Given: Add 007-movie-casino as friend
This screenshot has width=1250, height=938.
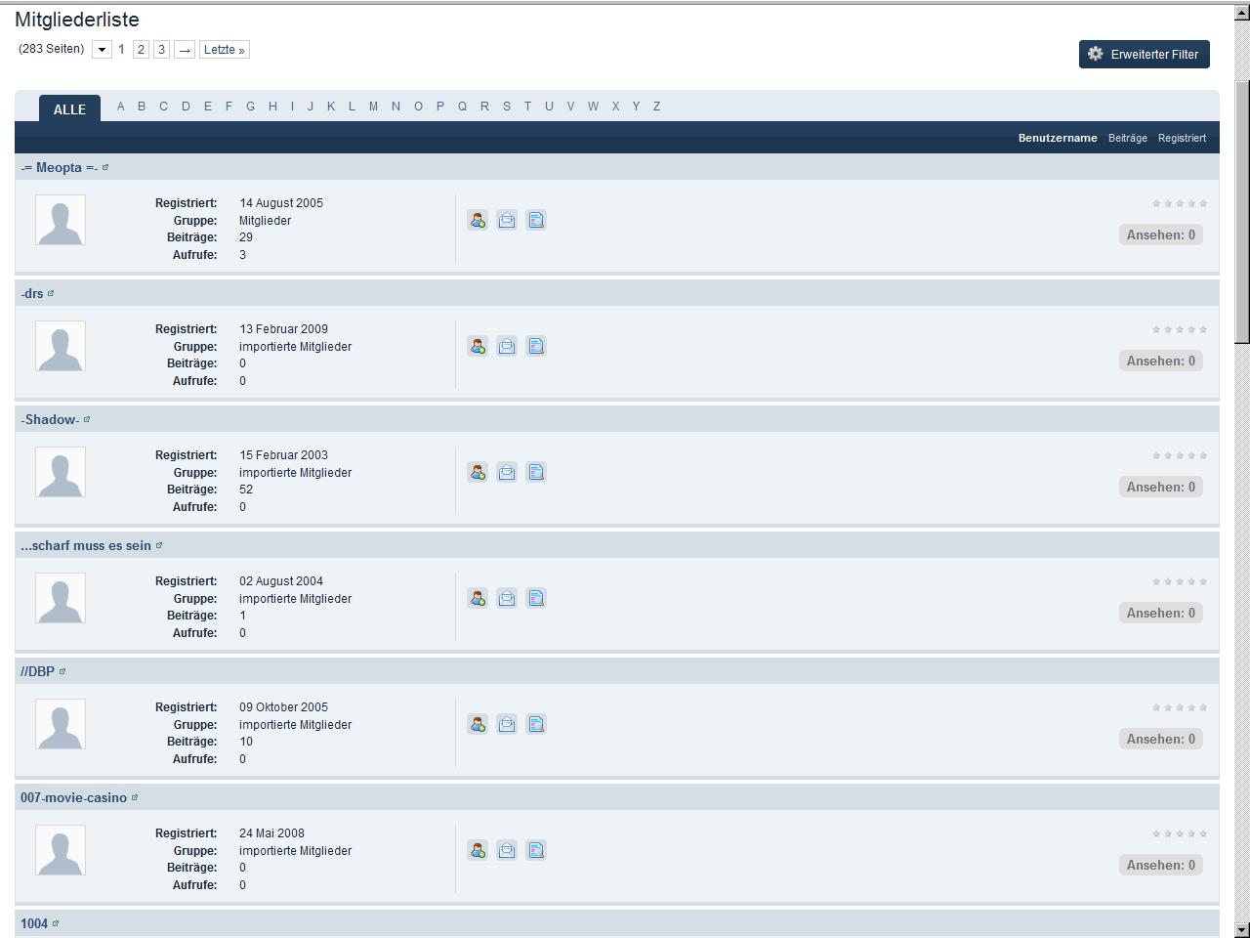Looking at the screenshot, I should [478, 850].
